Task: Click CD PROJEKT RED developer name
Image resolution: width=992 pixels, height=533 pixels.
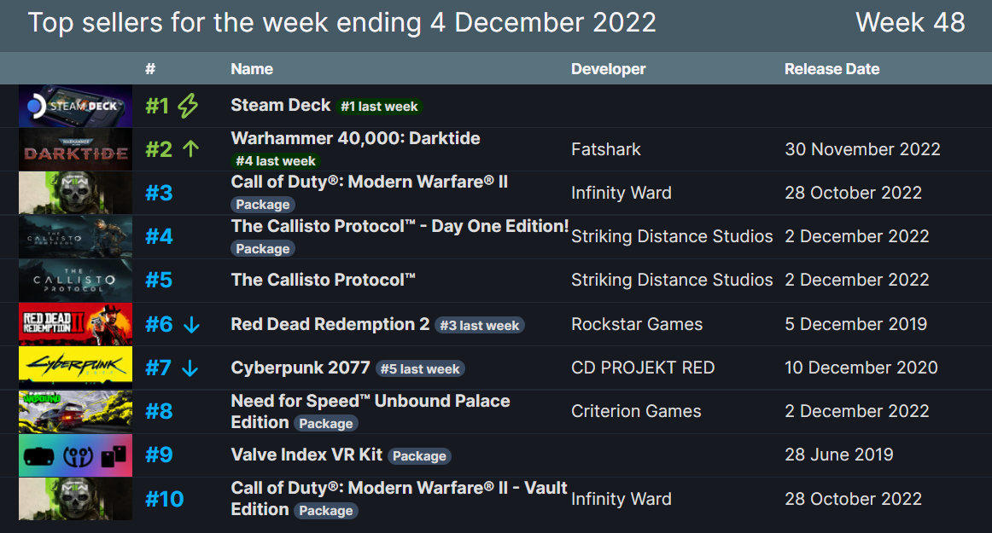Action: (x=643, y=368)
